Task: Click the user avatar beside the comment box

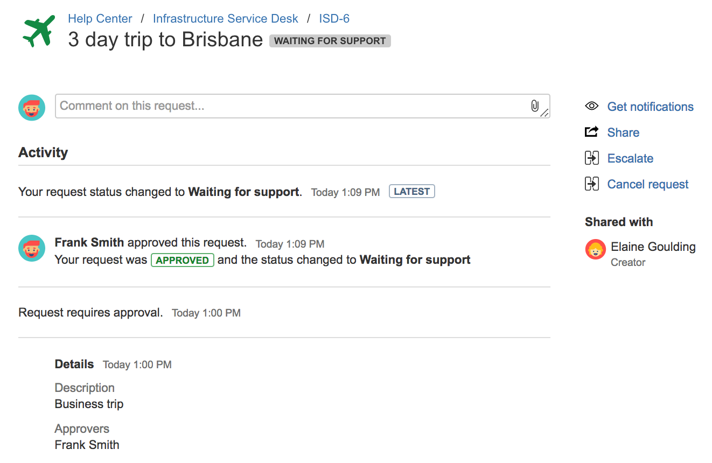Action: 32,107
